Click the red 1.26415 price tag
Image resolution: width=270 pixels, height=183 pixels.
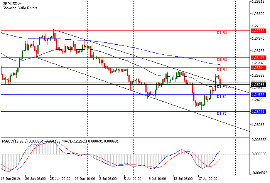(x=257, y=57)
